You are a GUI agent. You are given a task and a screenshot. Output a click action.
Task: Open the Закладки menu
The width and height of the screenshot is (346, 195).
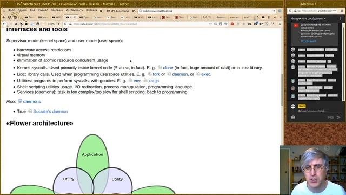[57, 10]
